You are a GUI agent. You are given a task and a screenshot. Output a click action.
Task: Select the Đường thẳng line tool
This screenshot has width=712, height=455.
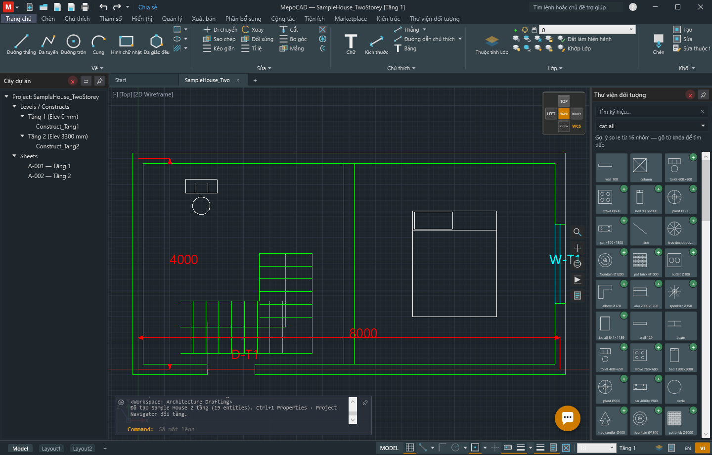(21, 44)
